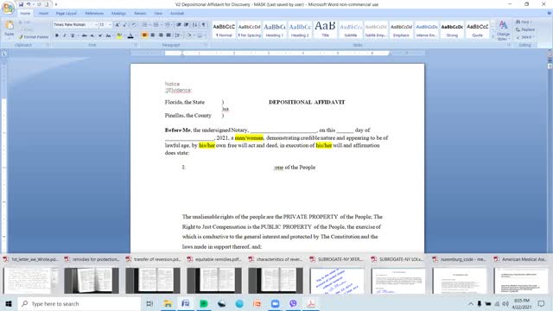Open the Change Case menu
Viewport: 553px width, 311px height.
[109, 35]
